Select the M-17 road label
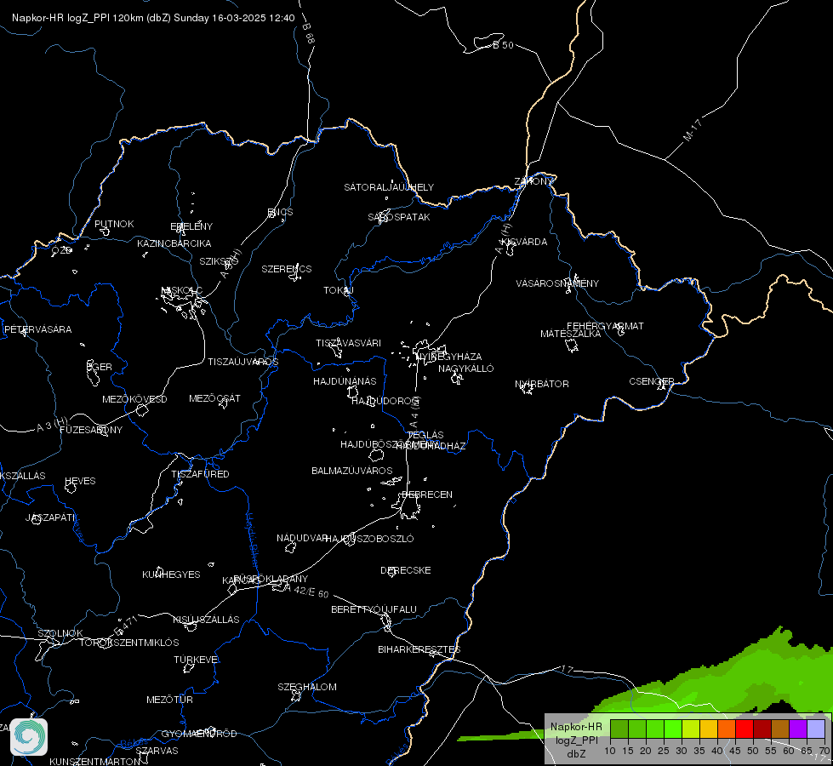833x766 pixels. (x=693, y=131)
